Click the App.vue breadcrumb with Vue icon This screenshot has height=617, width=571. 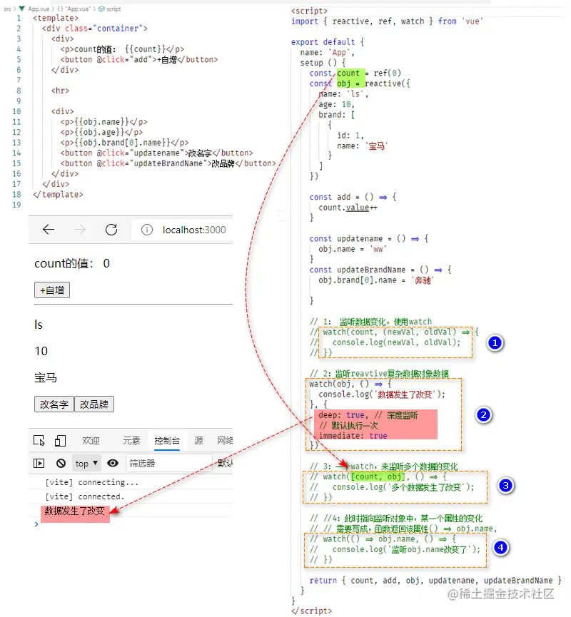coord(34,9)
